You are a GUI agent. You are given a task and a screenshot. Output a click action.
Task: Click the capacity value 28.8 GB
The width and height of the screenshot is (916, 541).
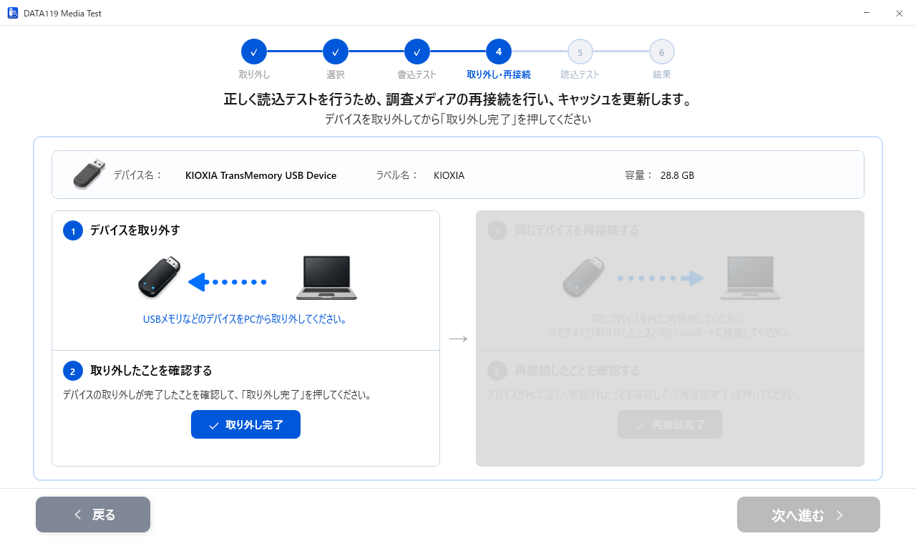[x=677, y=175]
